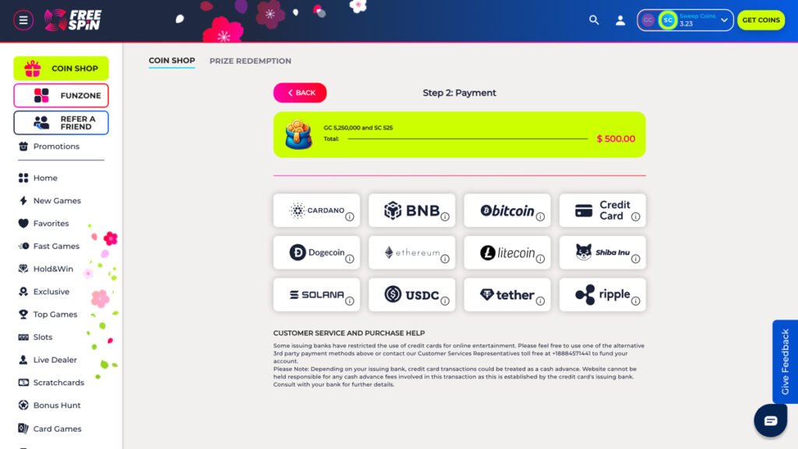Click the Solana info icon

click(x=350, y=302)
